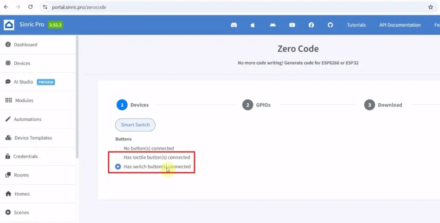Click the browser address bar URL
This screenshot has width=440, height=223.
pos(79,7)
